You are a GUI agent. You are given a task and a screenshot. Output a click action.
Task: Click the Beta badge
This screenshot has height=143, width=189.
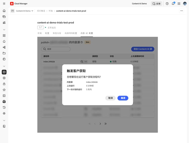pyautogui.click(x=87, y=42)
